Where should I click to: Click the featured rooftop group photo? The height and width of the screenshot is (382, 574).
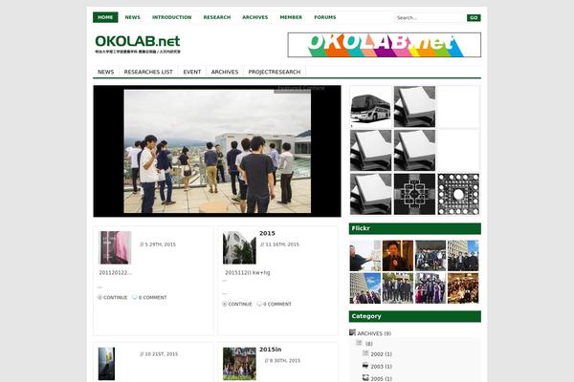[x=217, y=151]
